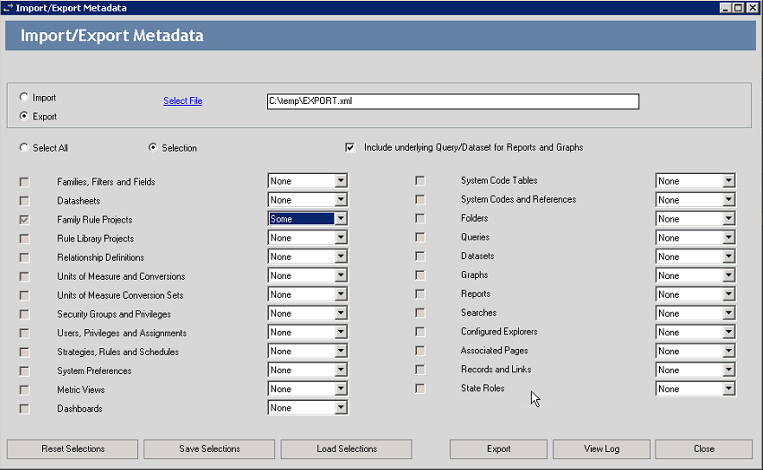The width and height of the screenshot is (763, 470).
Task: Click the Save Selections button
Action: coord(209,449)
